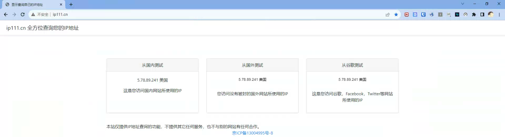Click the ip111.cn address bar
Screen dimensions: 505x137
click(214, 14)
